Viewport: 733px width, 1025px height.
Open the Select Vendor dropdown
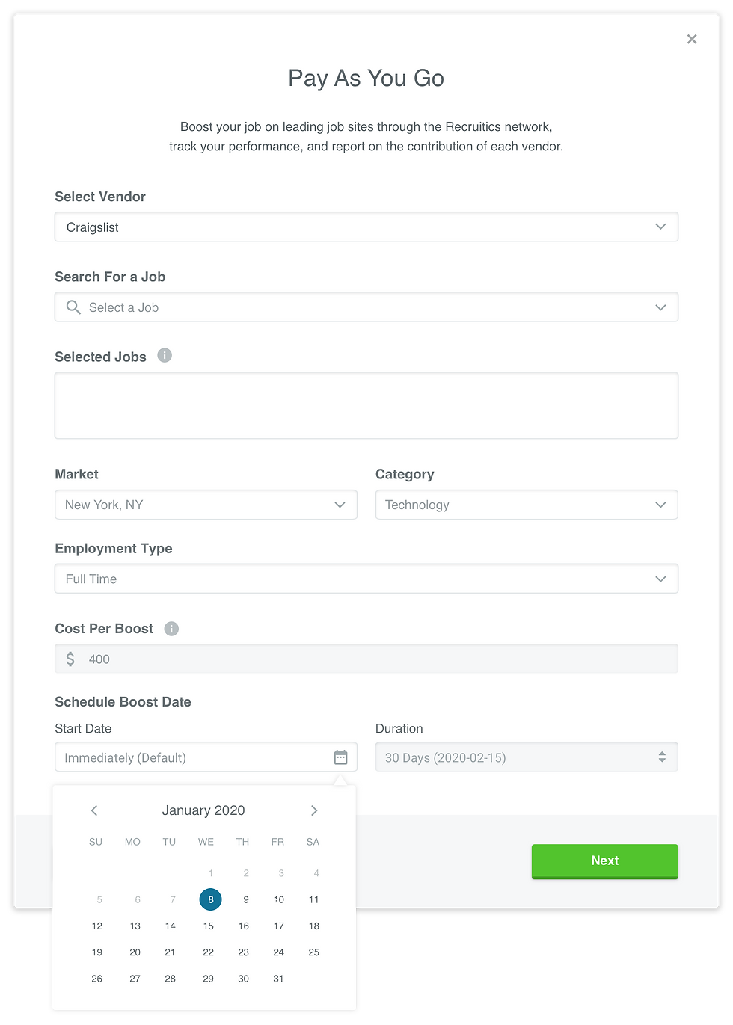(x=366, y=227)
